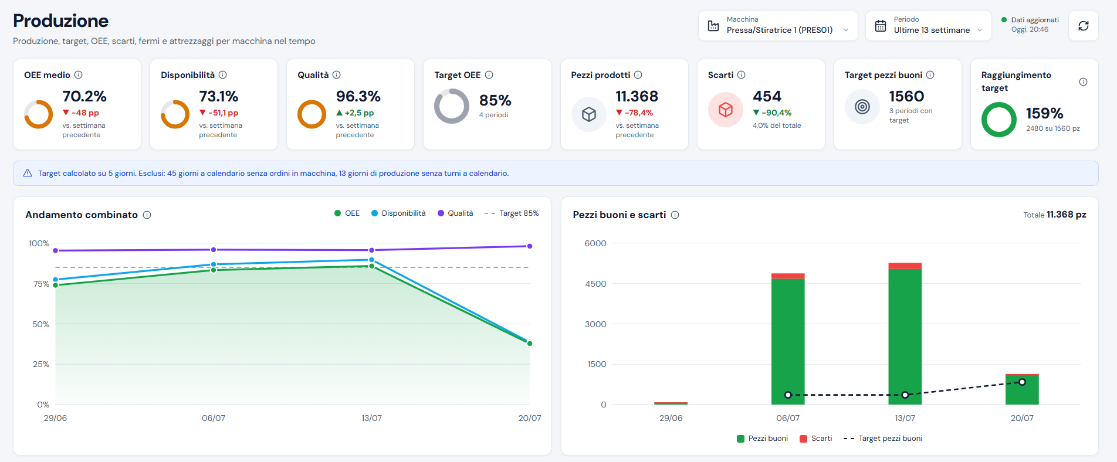Click the info icon next to Andamento combinato

(x=147, y=215)
